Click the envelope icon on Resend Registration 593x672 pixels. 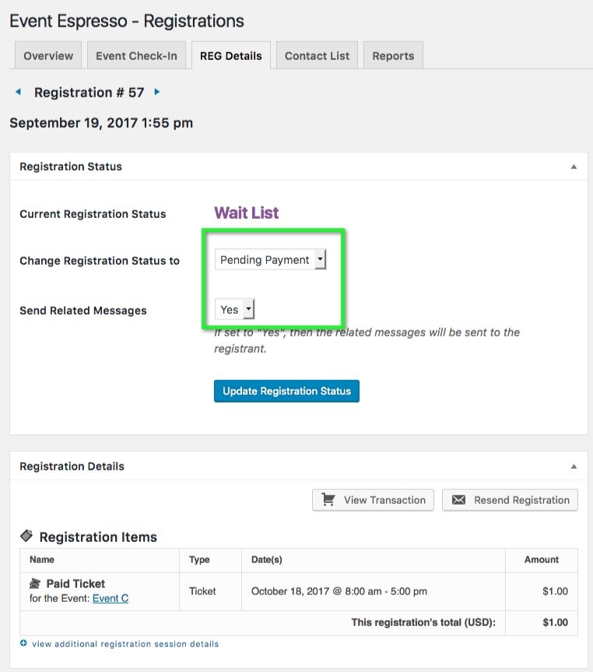tap(458, 500)
